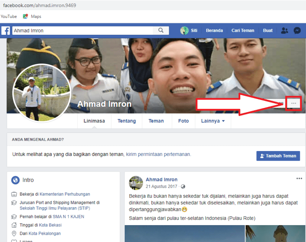
Task: Click the Kota Bekasi link
Action: [x=50, y=225]
